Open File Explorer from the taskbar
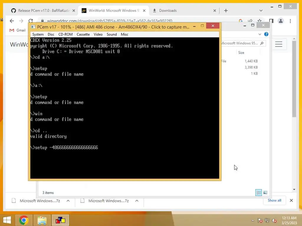Screen dimensions: 302x226 click(42, 220)
